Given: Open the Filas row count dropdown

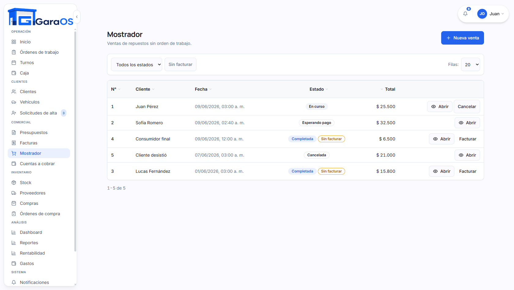Looking at the screenshot, I should [x=470, y=64].
